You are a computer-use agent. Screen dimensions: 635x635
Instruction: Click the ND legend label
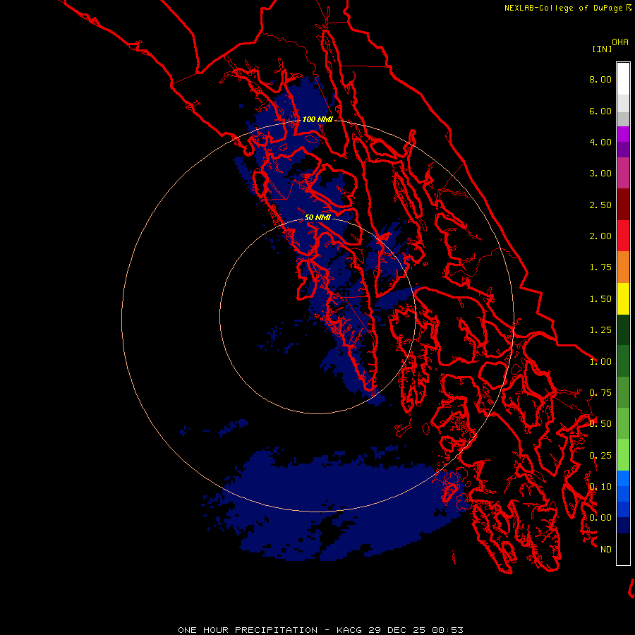click(x=606, y=550)
